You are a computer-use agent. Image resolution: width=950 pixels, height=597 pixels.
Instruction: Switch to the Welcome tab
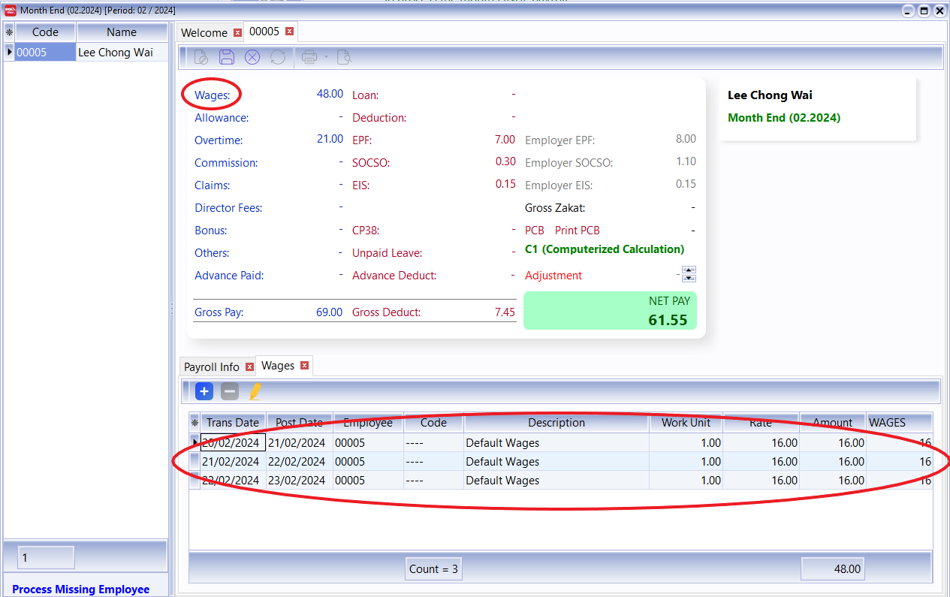(x=204, y=32)
